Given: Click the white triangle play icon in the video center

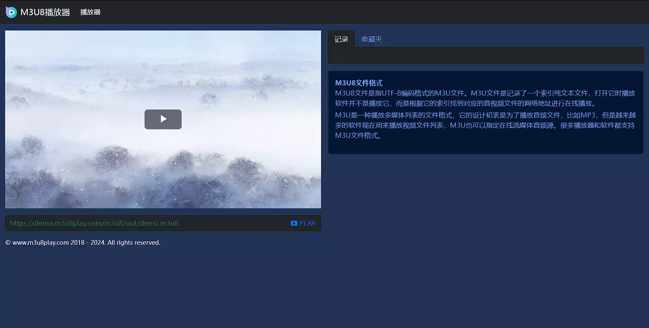Looking at the screenshot, I should [164, 119].
